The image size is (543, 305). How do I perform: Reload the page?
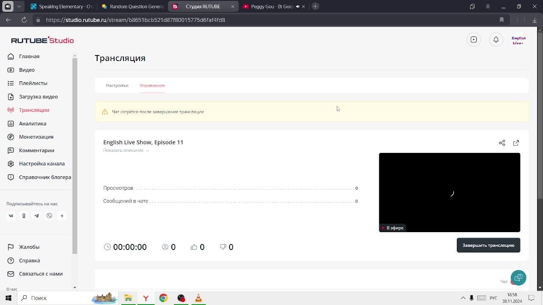coord(24,20)
